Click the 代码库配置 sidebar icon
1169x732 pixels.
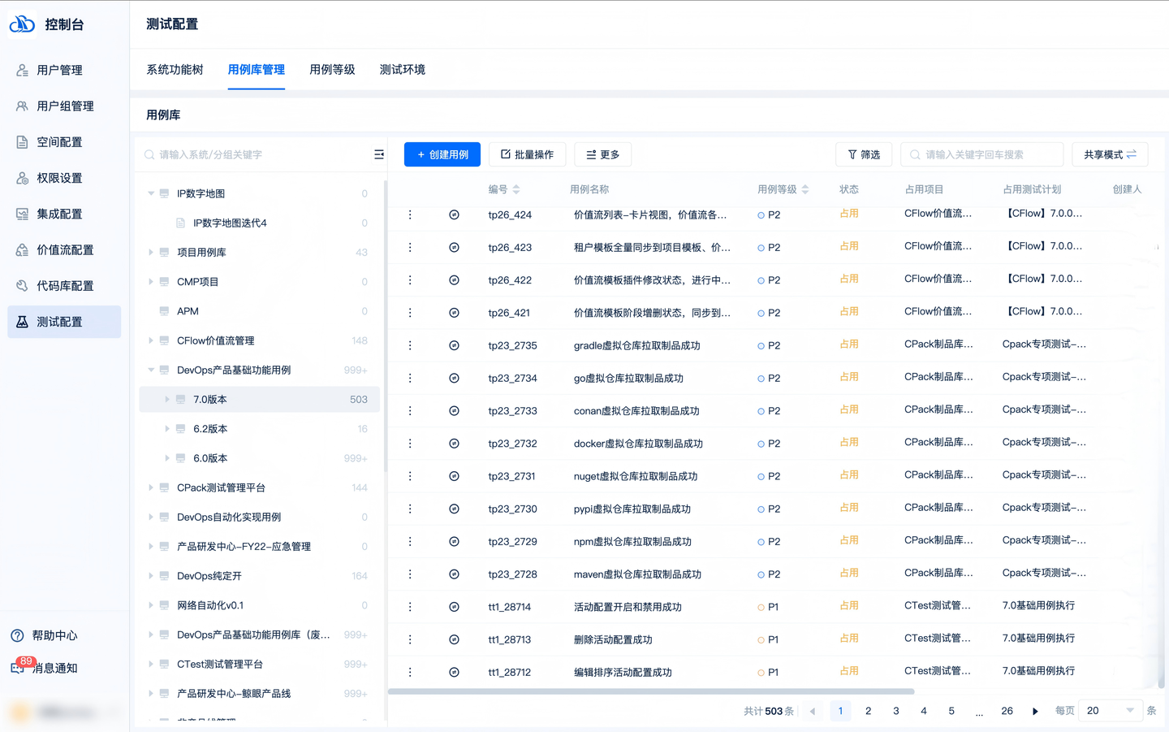(x=22, y=286)
